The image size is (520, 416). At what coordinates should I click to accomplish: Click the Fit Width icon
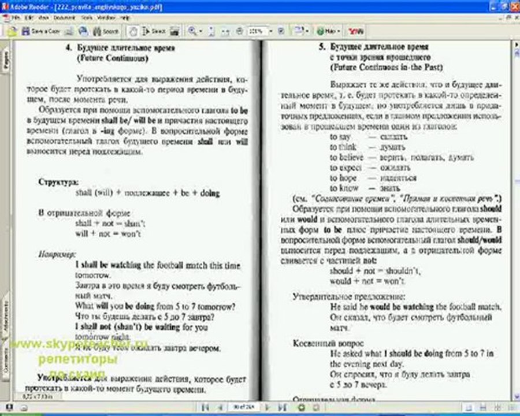tap(225, 32)
